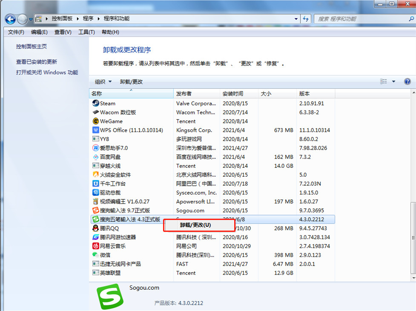
Task: Open help with the question mark icon
Action: (407, 82)
